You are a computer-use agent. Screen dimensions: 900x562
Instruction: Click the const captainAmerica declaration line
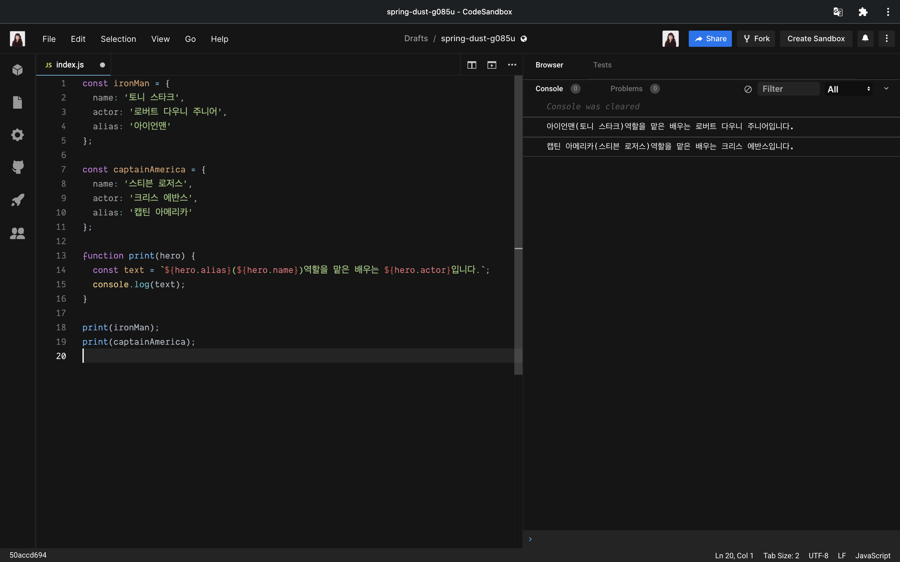point(144,170)
